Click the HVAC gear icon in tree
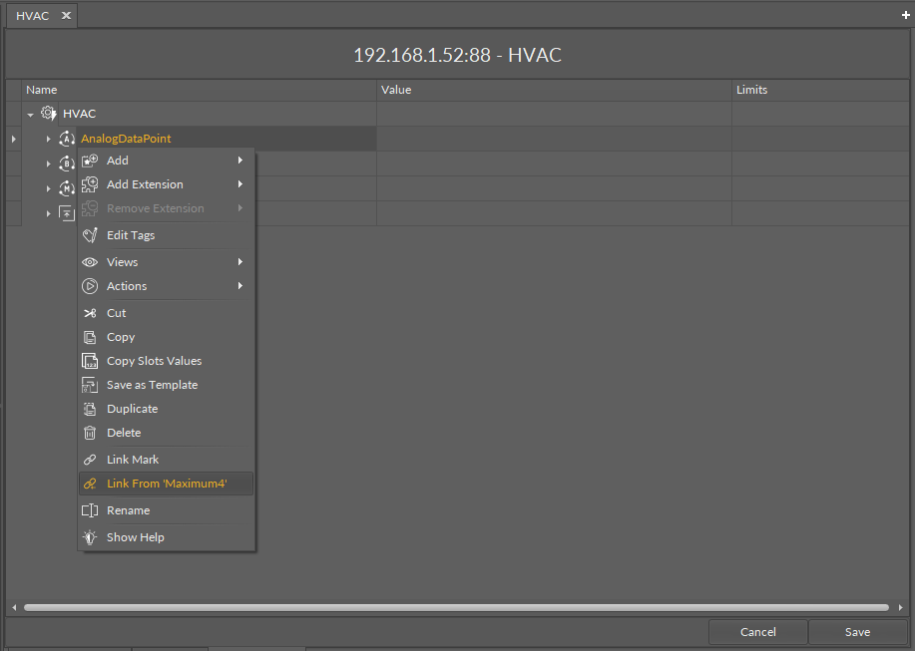915x651 pixels. pos(49,113)
